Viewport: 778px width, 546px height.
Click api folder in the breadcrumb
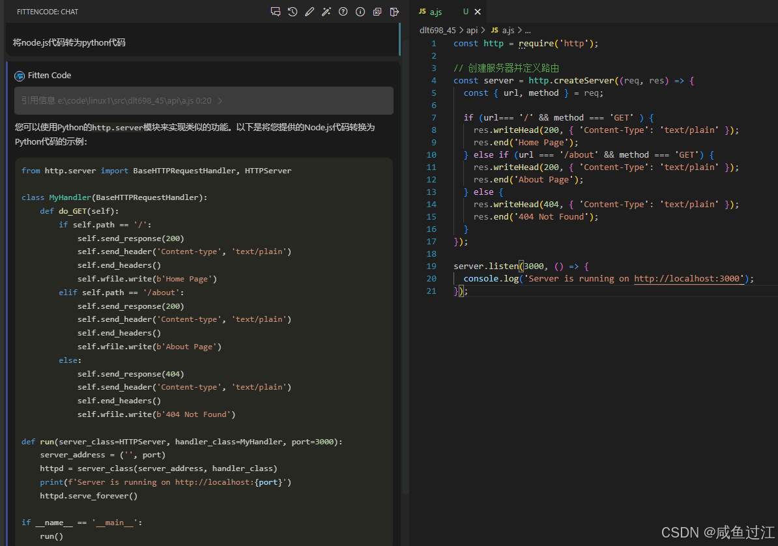pos(472,30)
